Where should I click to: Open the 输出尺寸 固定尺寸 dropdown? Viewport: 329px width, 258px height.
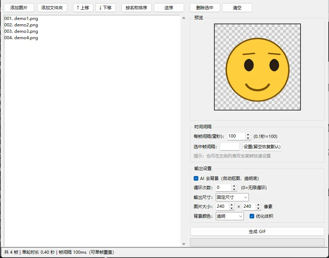[232, 197]
